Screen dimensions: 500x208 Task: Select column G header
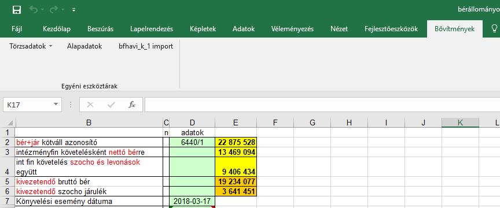312,122
